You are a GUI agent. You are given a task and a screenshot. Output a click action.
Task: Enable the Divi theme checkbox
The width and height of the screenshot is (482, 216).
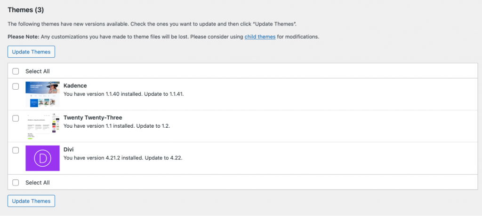click(16, 150)
